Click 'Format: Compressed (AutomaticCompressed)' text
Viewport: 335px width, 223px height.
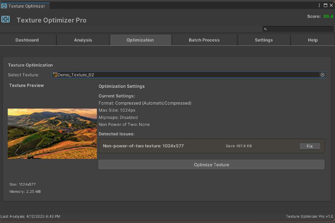click(145, 103)
